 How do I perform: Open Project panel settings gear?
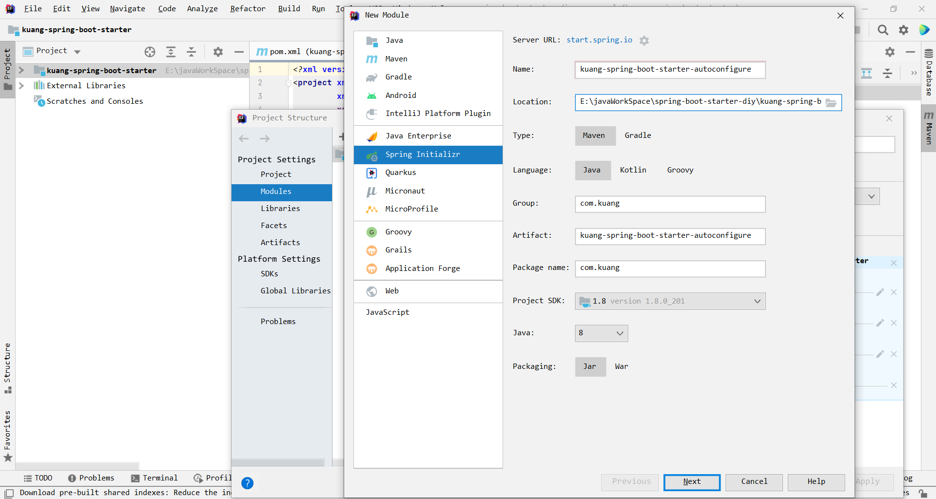pos(218,52)
